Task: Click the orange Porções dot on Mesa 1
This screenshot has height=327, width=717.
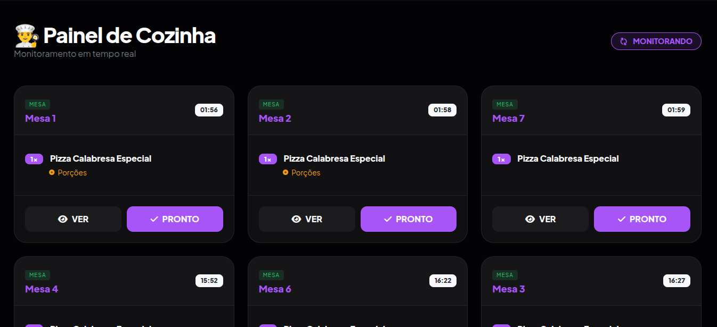Action: click(52, 173)
